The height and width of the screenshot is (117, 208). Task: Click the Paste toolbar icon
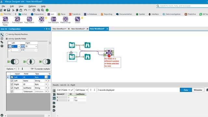point(21,10)
